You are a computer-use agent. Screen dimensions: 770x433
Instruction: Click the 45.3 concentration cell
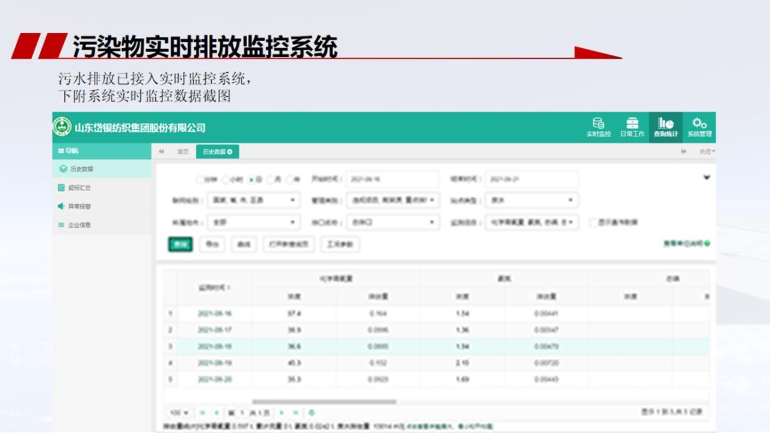[294, 363]
